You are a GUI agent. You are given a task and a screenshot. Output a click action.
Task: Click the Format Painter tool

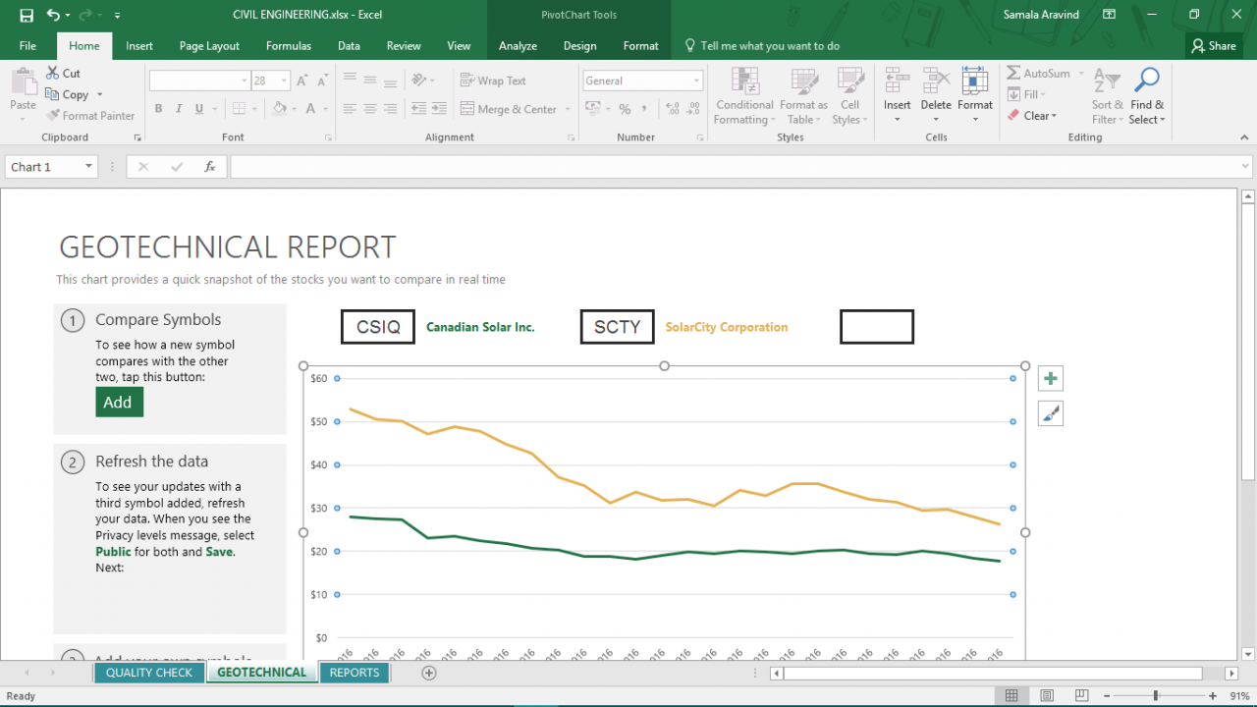pos(90,116)
